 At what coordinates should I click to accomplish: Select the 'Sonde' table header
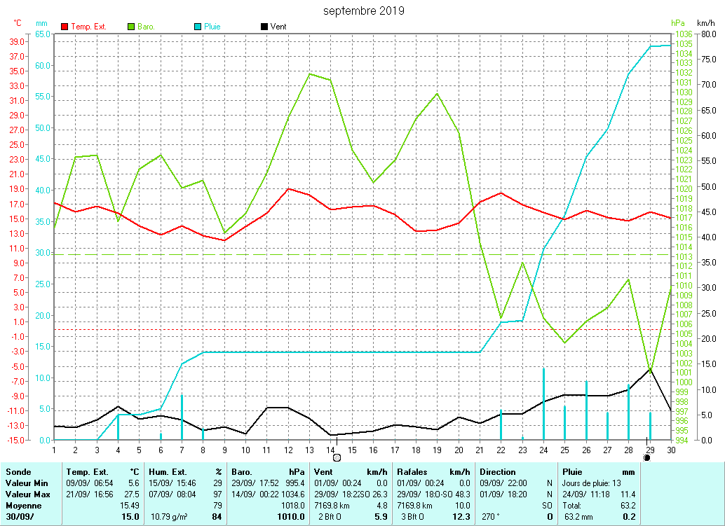tap(19, 472)
